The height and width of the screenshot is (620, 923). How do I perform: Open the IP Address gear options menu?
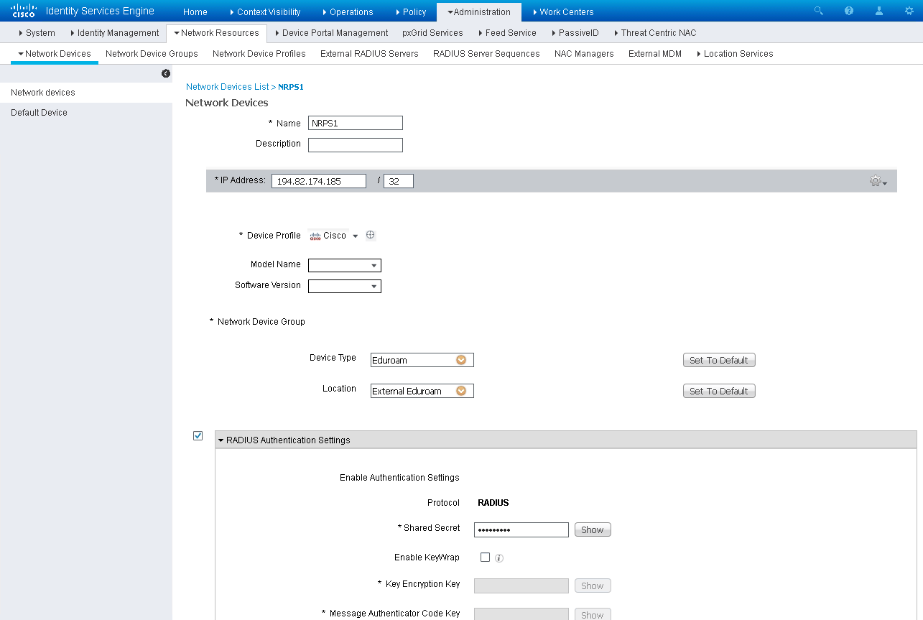878,181
